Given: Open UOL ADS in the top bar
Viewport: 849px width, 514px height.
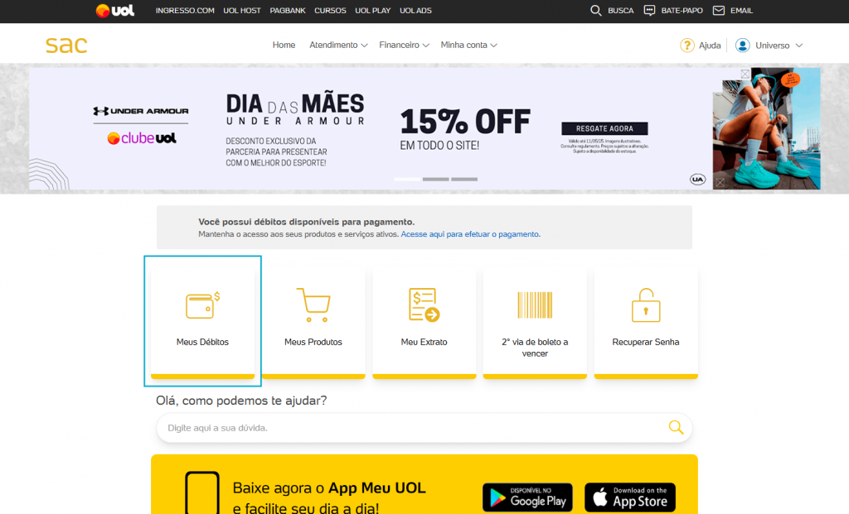Looking at the screenshot, I should coord(416,11).
